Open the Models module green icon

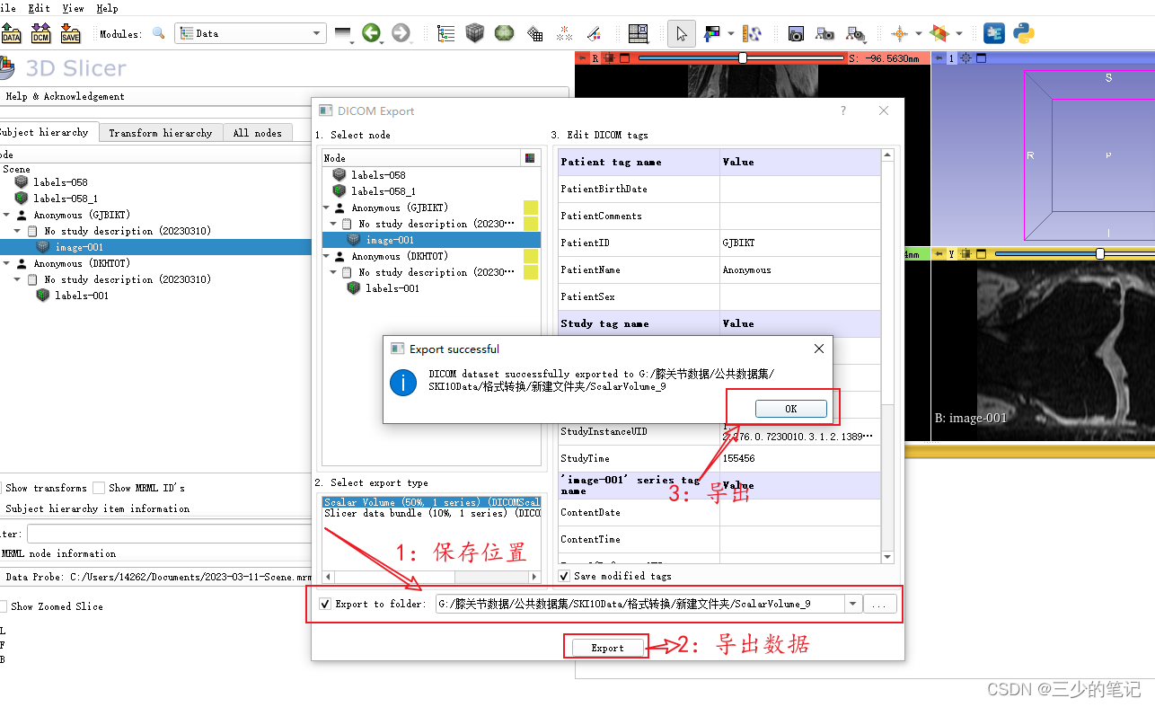(x=505, y=33)
